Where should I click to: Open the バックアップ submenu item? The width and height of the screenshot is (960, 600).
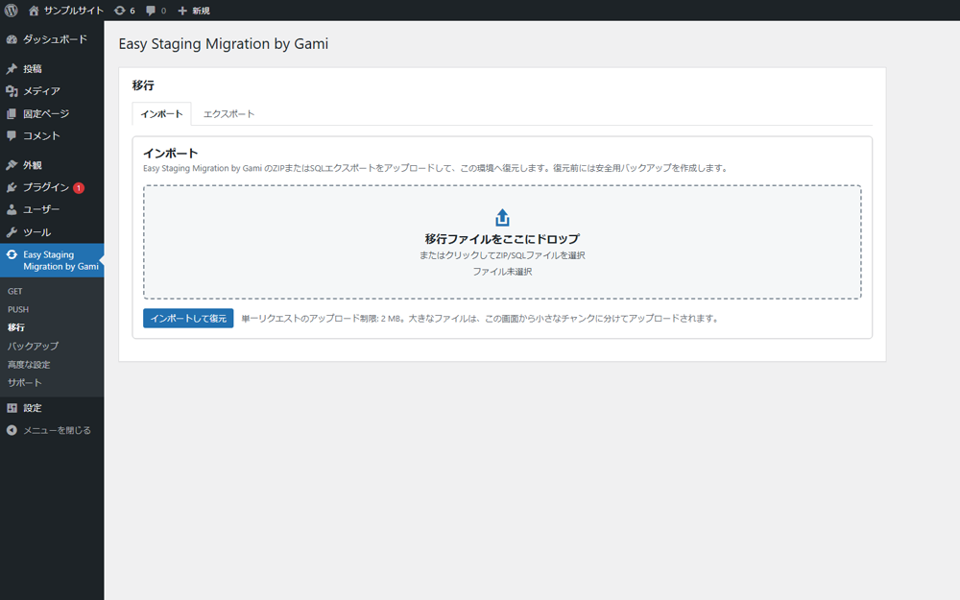click(33, 346)
